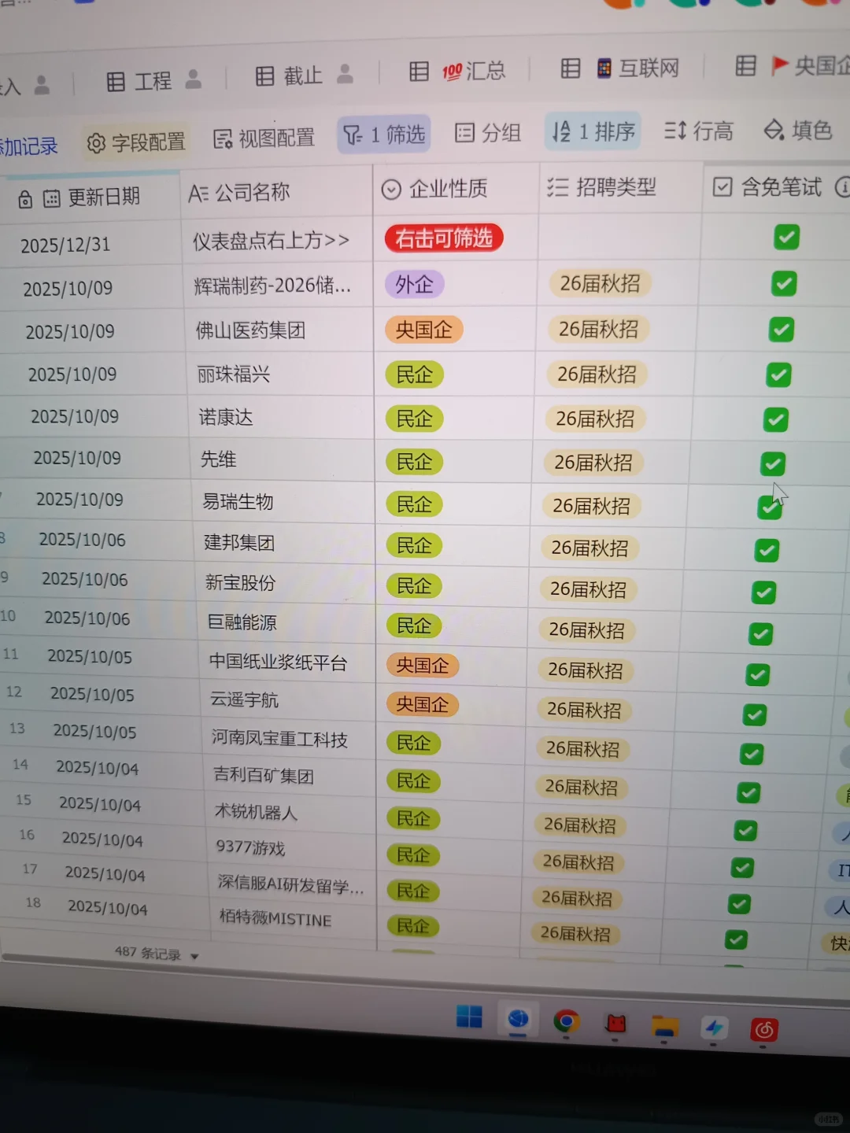Click the blue lightning bolt taskbar icon
The height and width of the screenshot is (1133, 850).
(x=714, y=1027)
